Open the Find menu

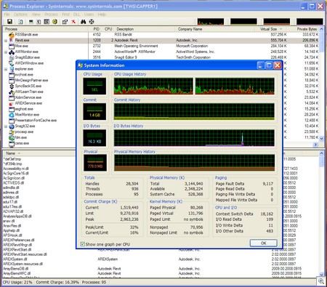(65, 15)
